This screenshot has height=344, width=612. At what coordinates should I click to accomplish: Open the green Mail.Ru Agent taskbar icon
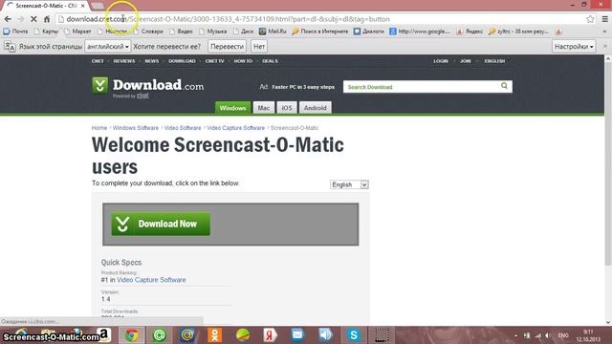tap(160, 335)
